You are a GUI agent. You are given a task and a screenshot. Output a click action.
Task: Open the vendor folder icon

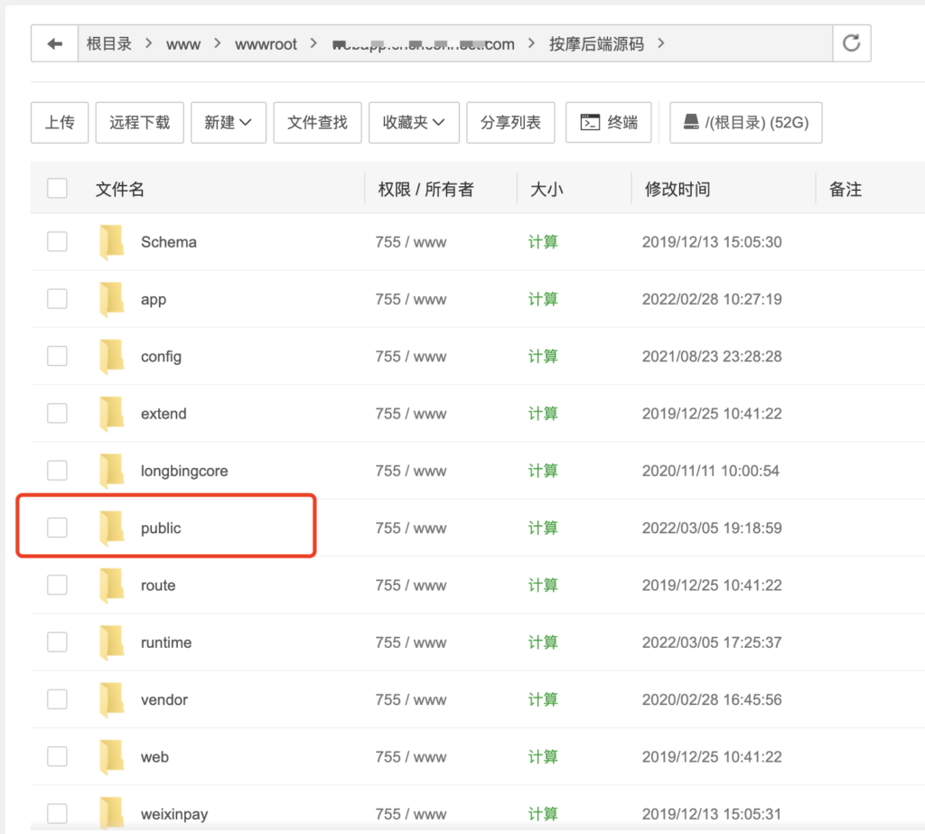(112, 700)
